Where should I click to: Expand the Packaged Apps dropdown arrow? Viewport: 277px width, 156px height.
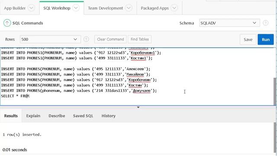[174, 8]
